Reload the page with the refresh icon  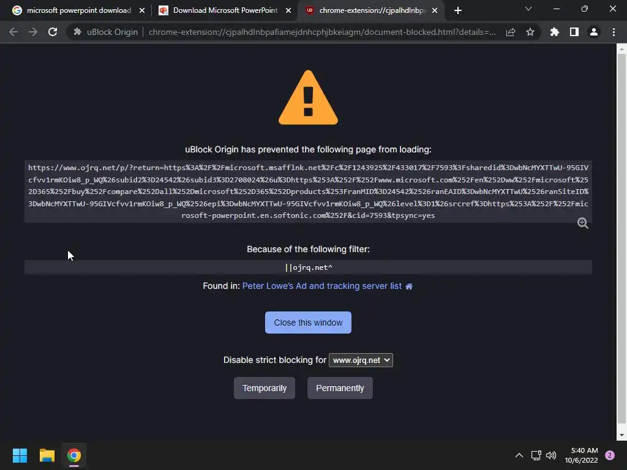(53, 32)
